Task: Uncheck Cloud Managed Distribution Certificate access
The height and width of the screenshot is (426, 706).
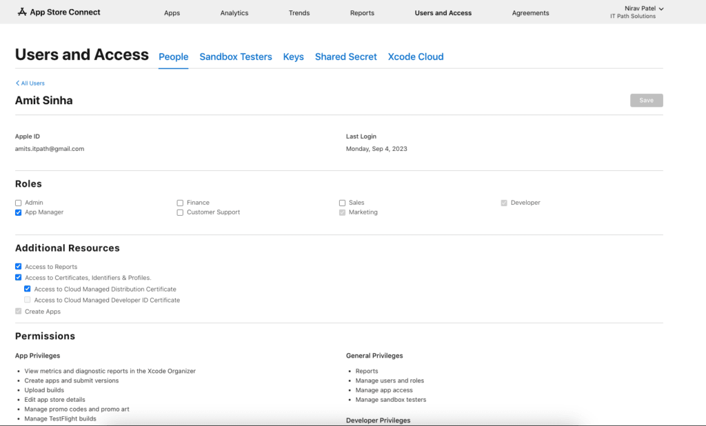Action: click(28, 290)
